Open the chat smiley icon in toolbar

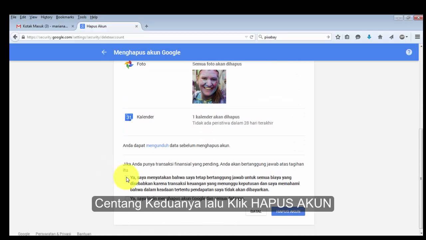pos(358,37)
